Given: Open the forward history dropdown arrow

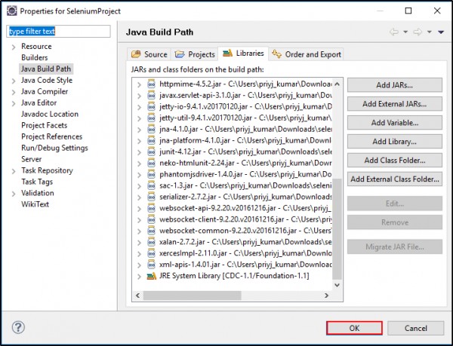Looking at the screenshot, I should pyautogui.click(x=430, y=32).
